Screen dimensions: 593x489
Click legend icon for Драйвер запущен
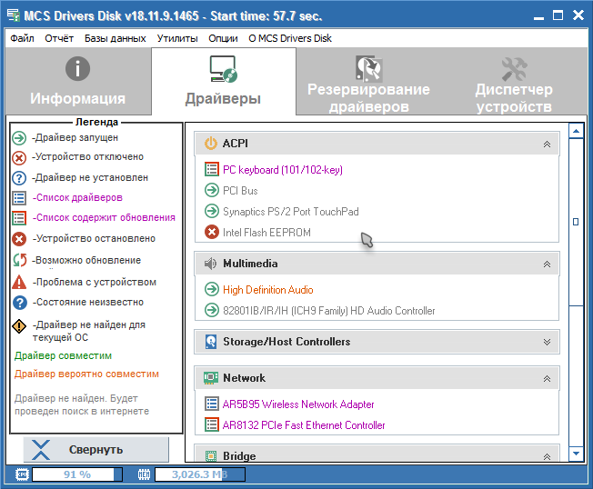point(19,138)
